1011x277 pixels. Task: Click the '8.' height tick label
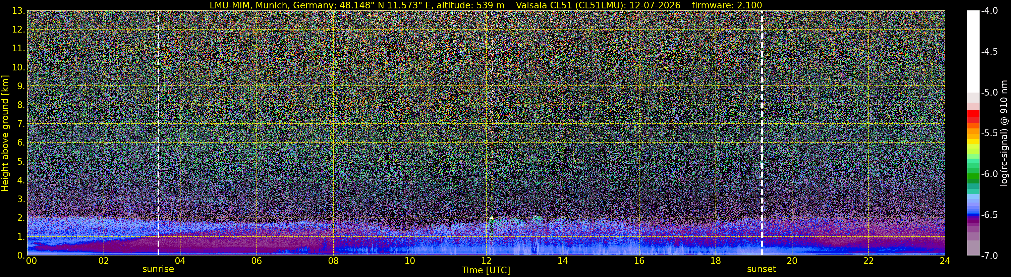coord(21,105)
